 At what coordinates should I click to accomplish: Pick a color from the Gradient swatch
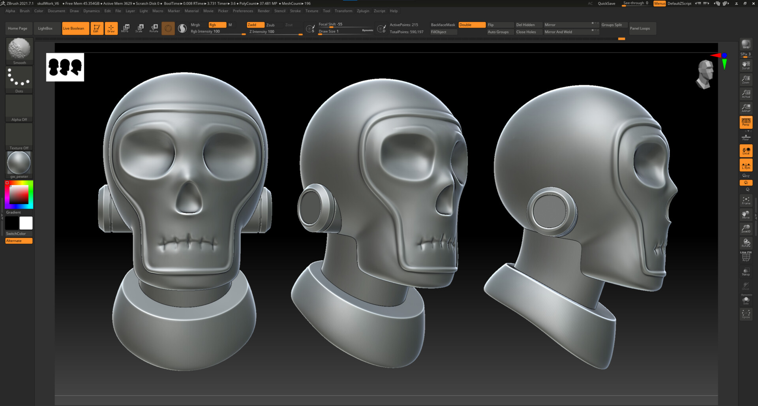[x=18, y=194]
